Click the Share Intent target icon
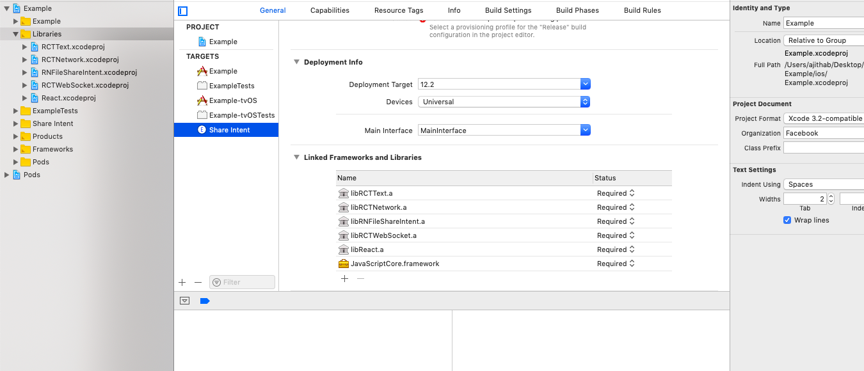This screenshot has width=864, height=371. pyautogui.click(x=202, y=130)
